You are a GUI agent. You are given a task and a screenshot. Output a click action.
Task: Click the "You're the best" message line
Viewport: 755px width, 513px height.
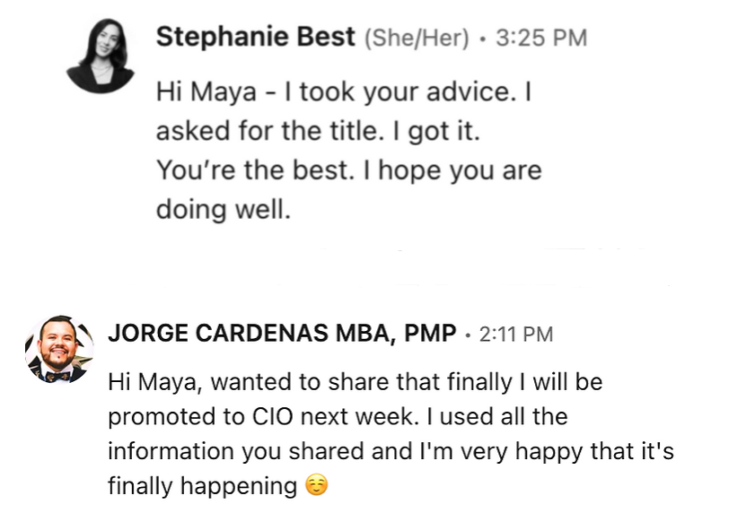click(348, 170)
